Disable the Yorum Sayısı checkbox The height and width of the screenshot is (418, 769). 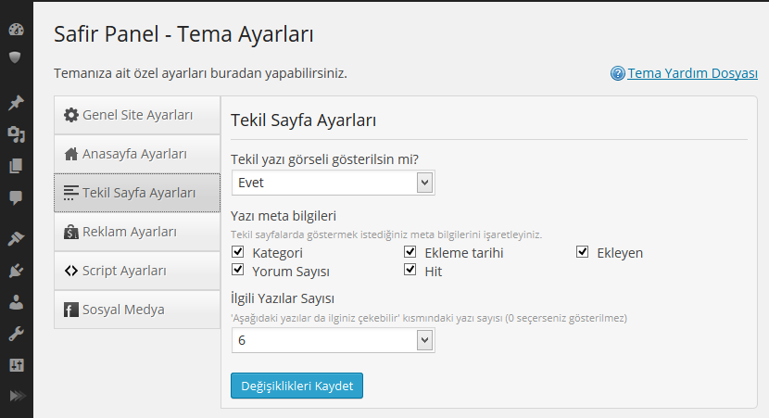[238, 271]
